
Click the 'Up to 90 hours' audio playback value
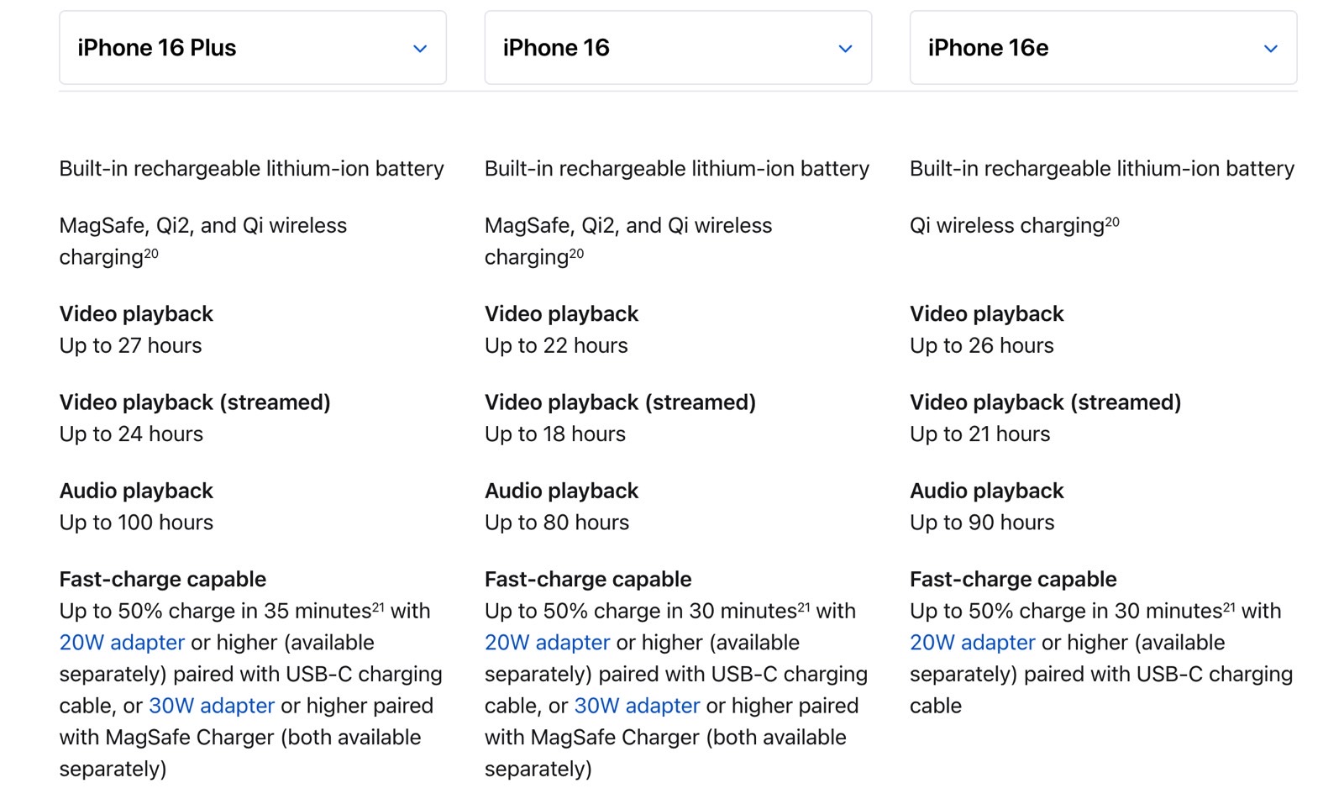pos(982,523)
